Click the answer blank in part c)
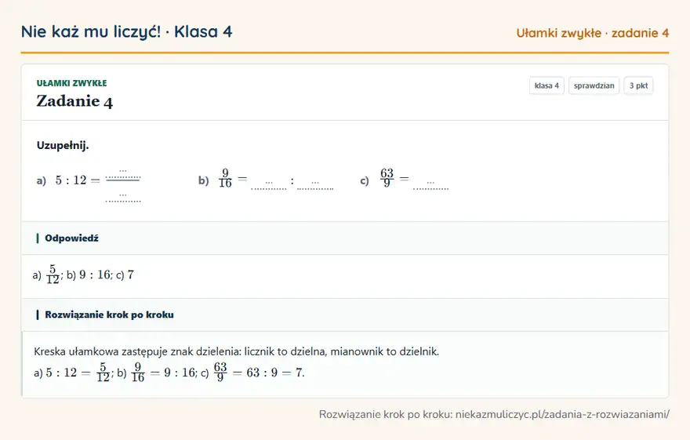The height and width of the screenshot is (440, 690). point(430,184)
